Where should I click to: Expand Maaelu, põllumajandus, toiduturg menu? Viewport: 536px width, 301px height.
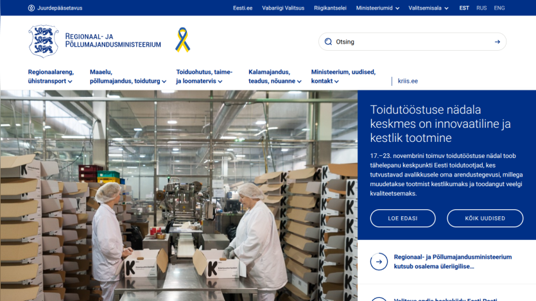click(128, 76)
